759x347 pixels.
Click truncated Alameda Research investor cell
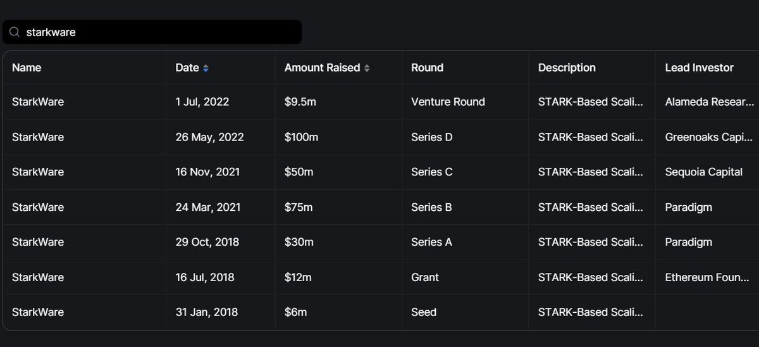tap(709, 101)
